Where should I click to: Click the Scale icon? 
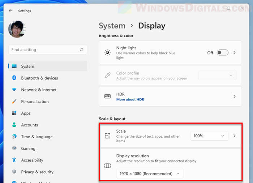(107, 136)
